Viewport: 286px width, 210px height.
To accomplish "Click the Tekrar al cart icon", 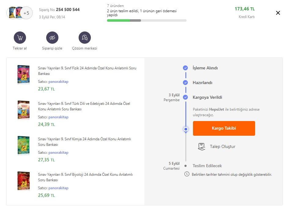I will coord(20,38).
